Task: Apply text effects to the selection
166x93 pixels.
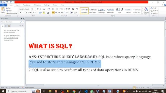Action: [x=40, y=13]
